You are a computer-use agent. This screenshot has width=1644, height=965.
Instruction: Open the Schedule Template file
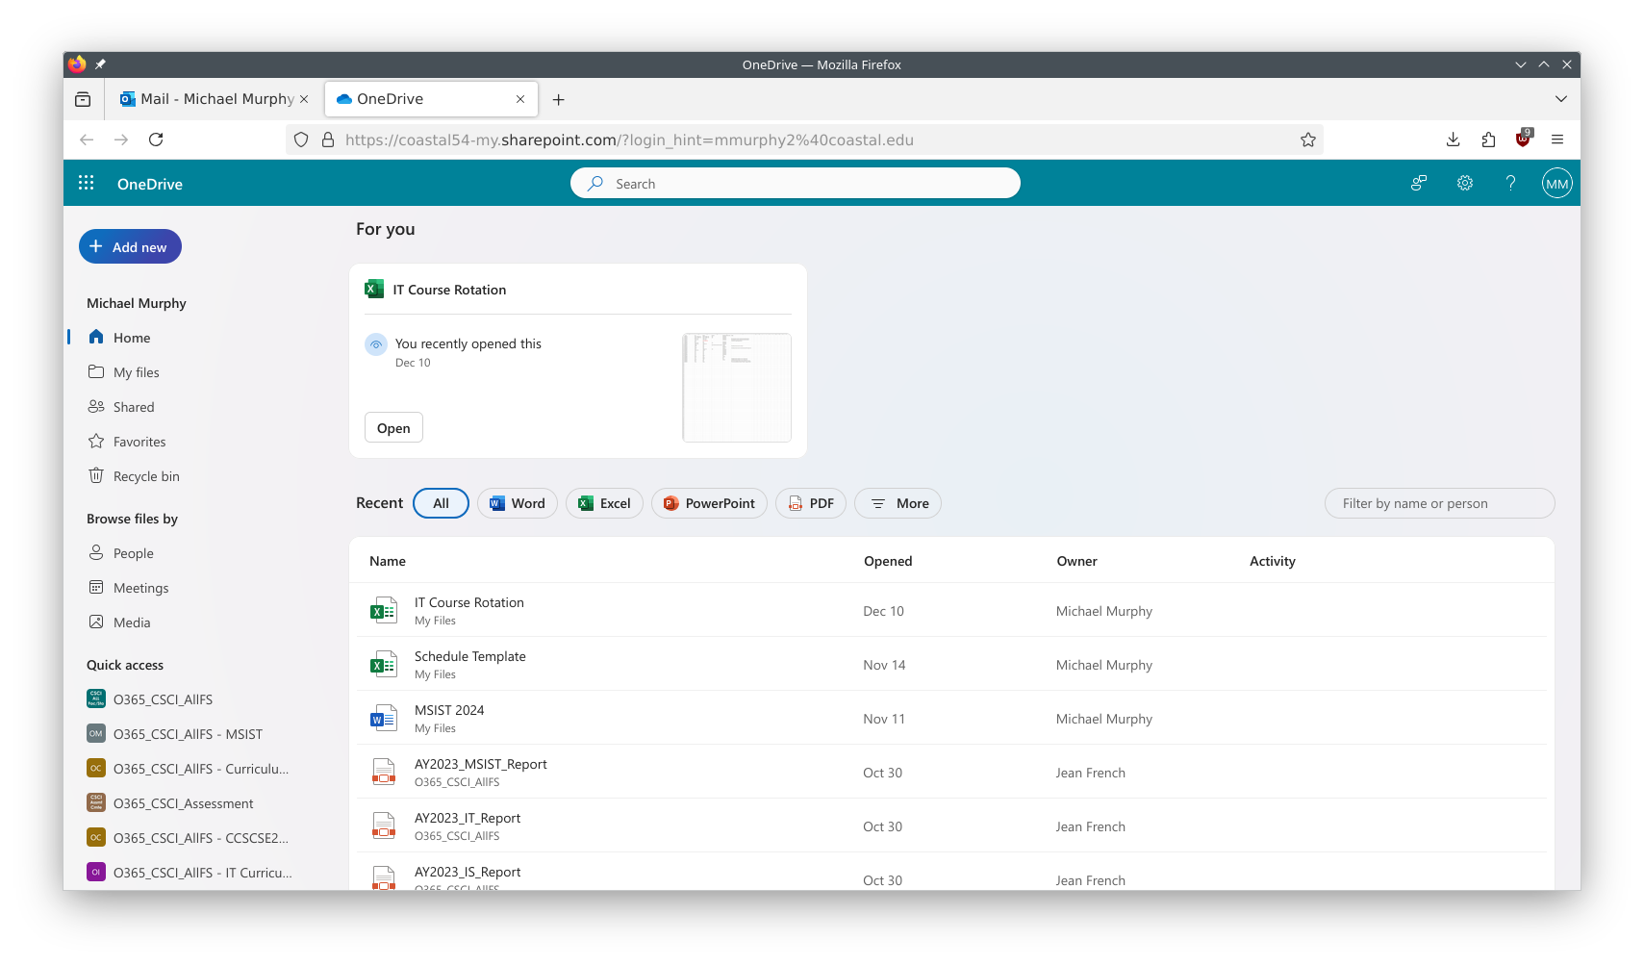pos(470,656)
